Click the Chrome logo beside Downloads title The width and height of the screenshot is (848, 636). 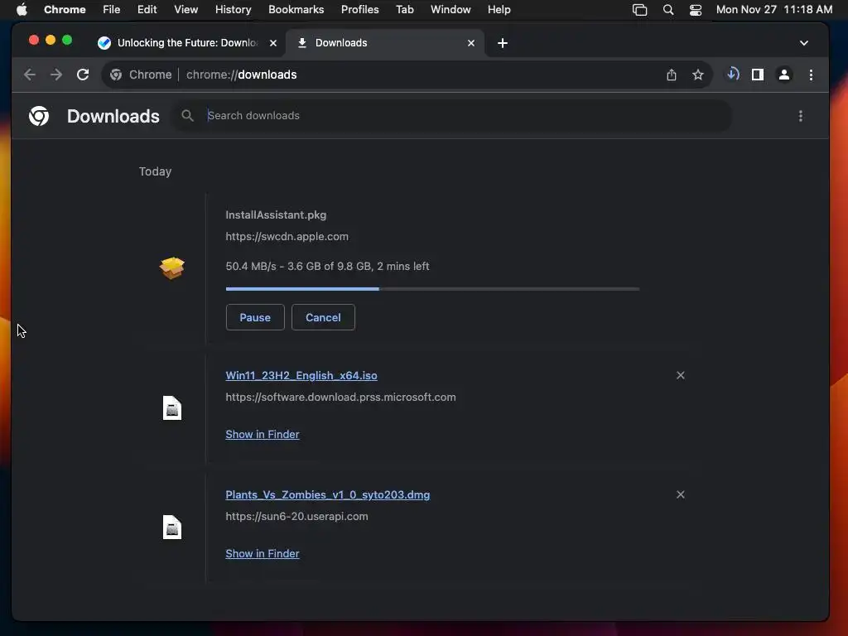pos(39,116)
